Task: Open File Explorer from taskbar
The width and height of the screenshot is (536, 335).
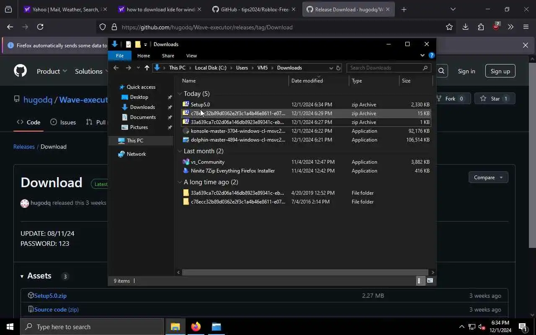Action: point(175,327)
